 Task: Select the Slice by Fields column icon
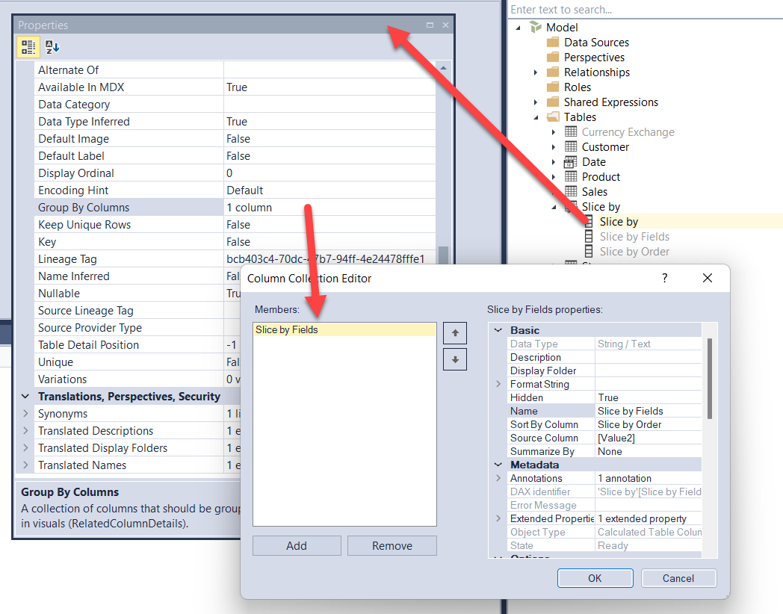coord(589,236)
